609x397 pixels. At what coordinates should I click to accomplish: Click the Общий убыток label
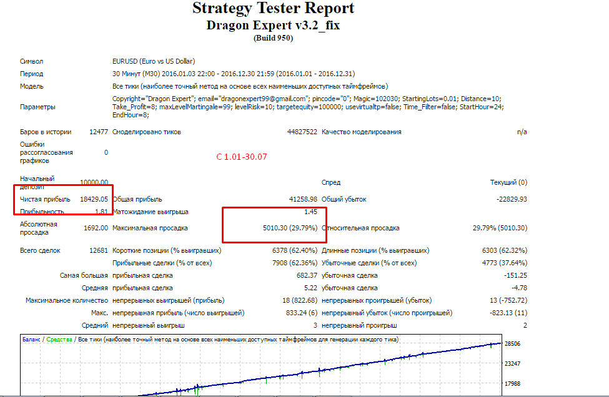[344, 199]
